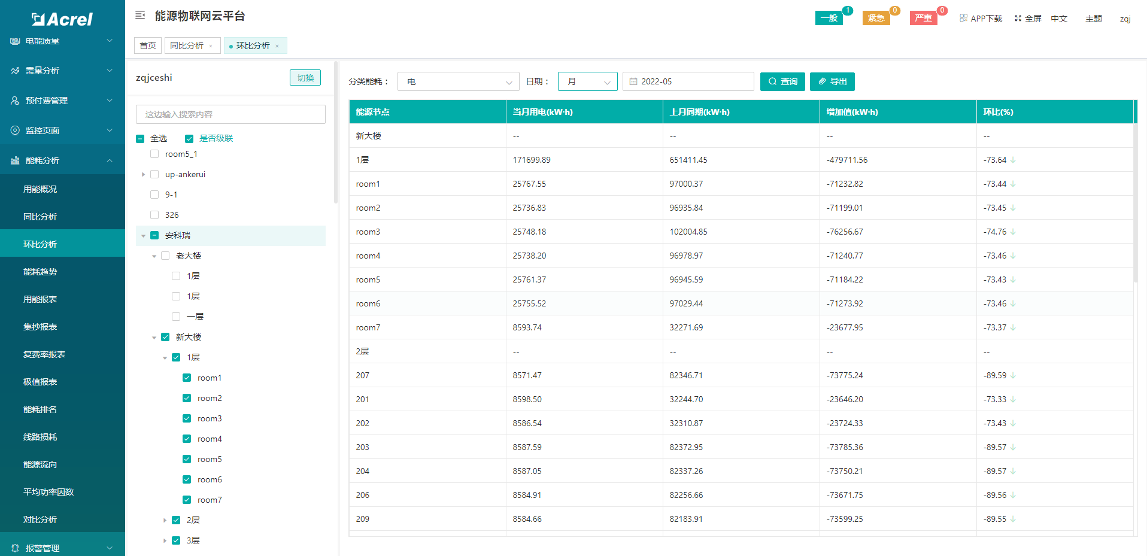Click the export icon on 导出 button
The image size is (1147, 556).
[823, 81]
